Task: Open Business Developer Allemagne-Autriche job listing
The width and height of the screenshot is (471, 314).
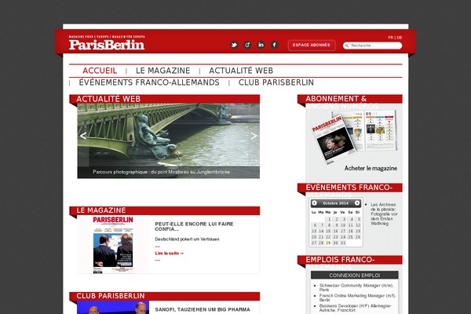Action: pyautogui.click(x=356, y=308)
